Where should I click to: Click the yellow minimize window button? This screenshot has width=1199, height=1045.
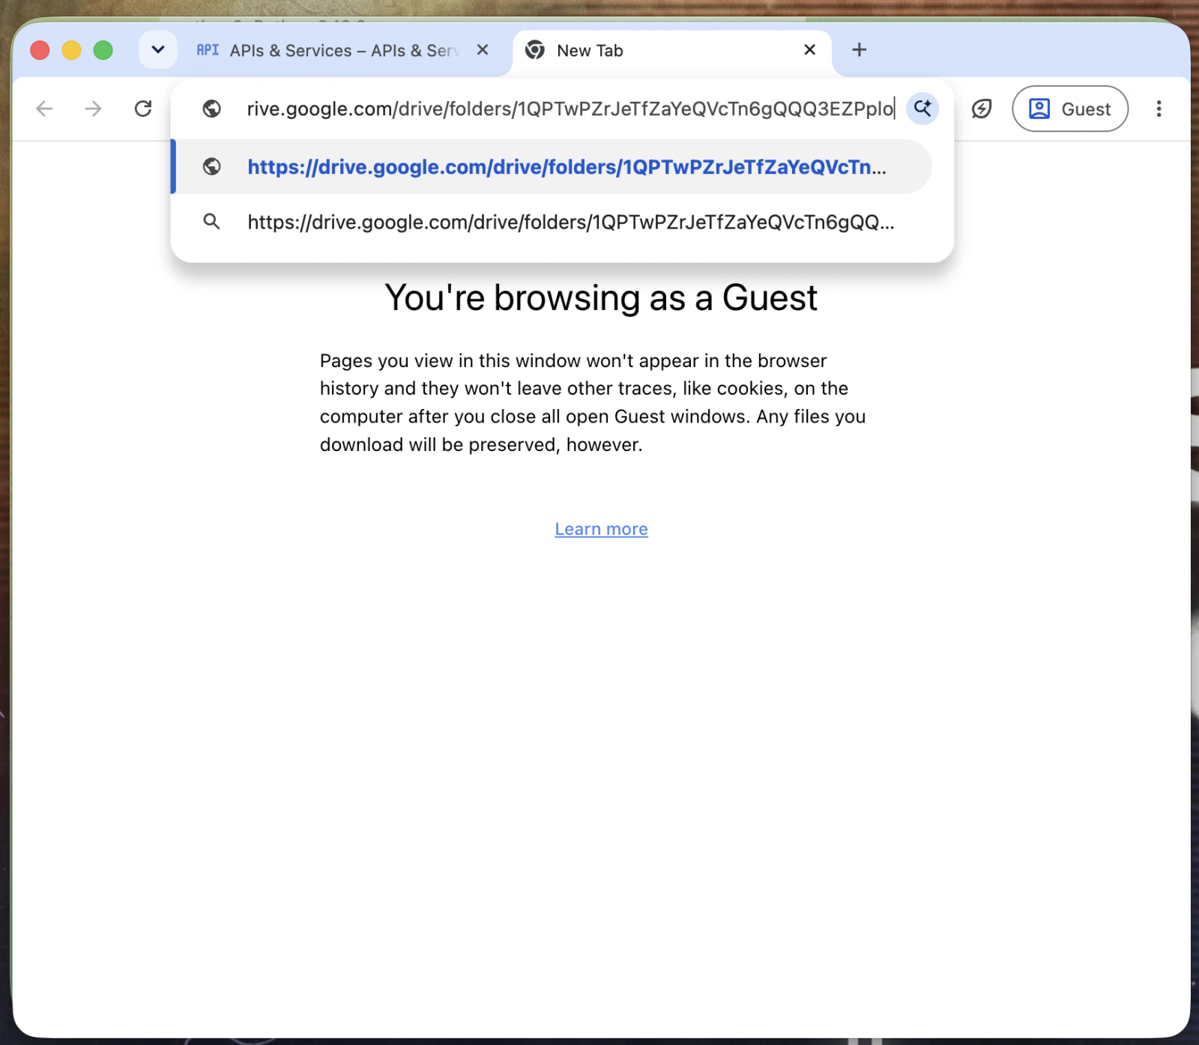pyautogui.click(x=71, y=50)
